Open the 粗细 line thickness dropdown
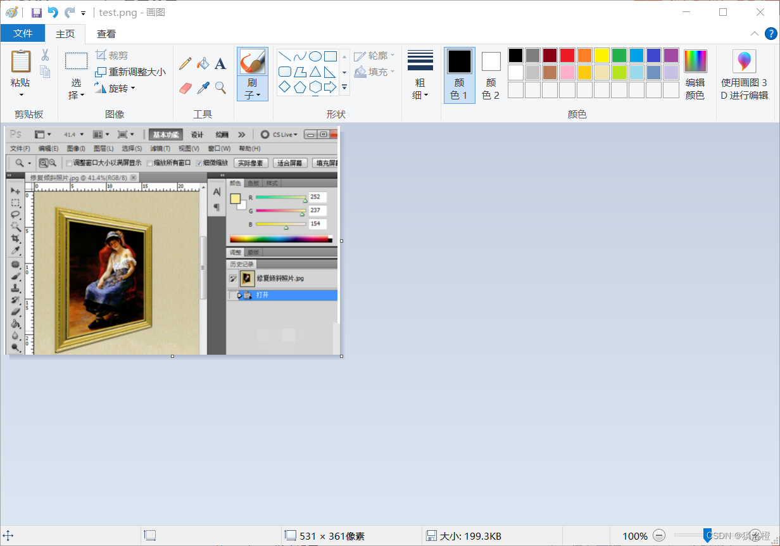This screenshot has width=780, height=546. pyautogui.click(x=420, y=75)
